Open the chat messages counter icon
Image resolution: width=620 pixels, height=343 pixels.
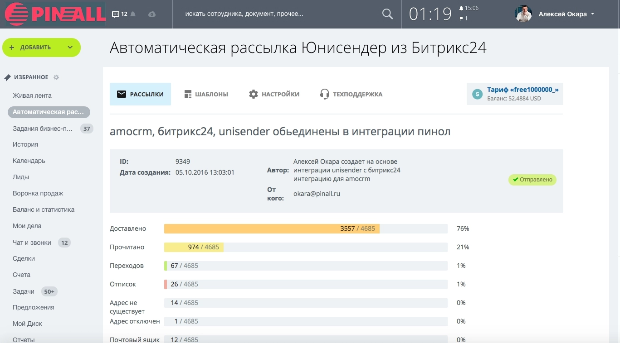(116, 14)
